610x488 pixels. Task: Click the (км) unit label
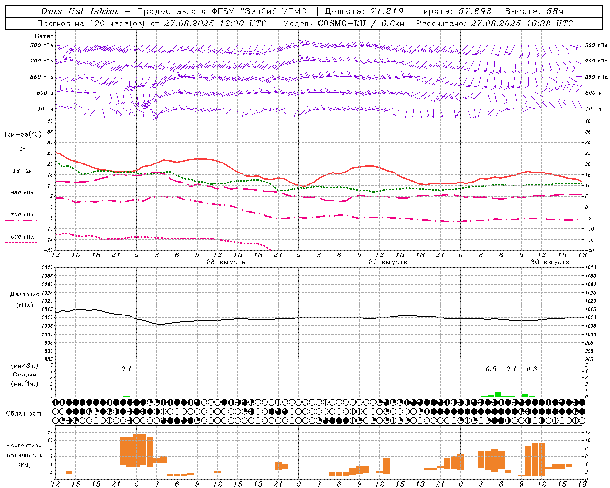pyautogui.click(x=25, y=464)
